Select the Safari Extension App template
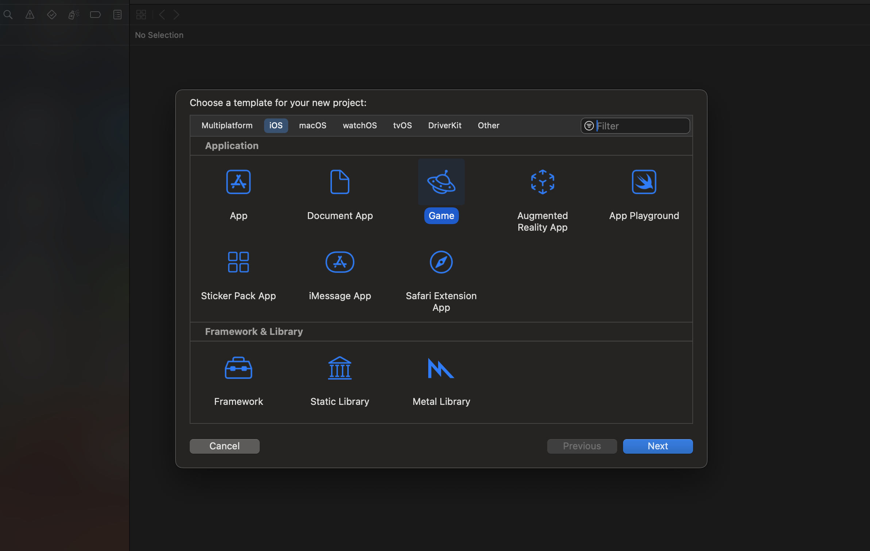The height and width of the screenshot is (551, 870). point(441,262)
